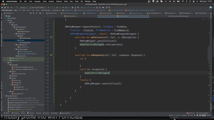The width and height of the screenshot is (214, 120).
Task: Open macOS Spotlight search icon
Action: coord(190,1)
